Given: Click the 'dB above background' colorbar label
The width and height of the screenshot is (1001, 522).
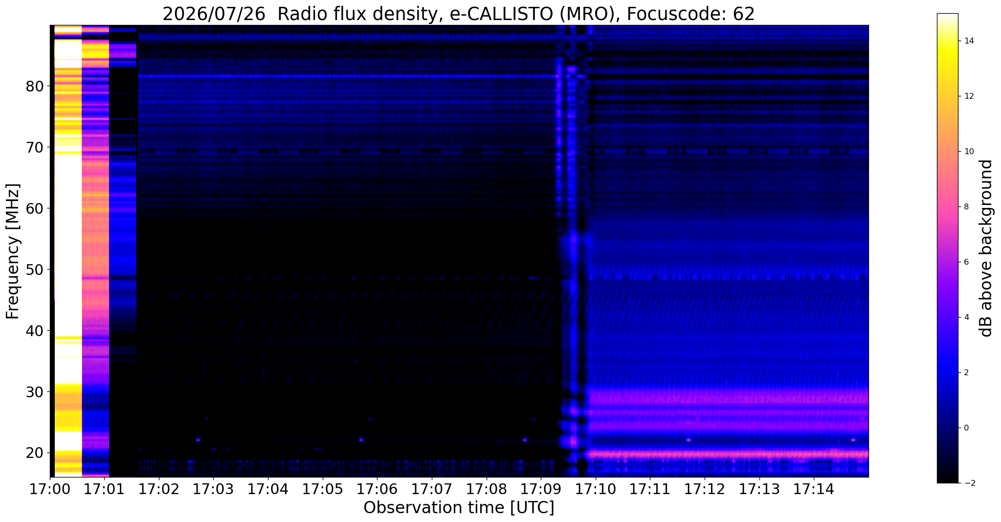Looking at the screenshot, I should point(986,248).
